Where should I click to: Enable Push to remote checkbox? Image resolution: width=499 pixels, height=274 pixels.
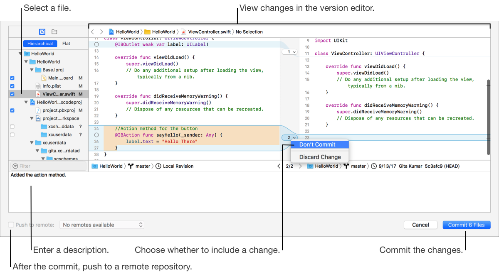[11, 225]
